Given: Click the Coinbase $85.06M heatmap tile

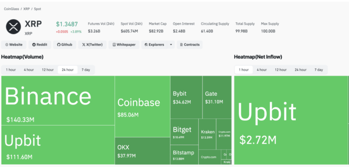Looking at the screenshot, I should [142, 106].
